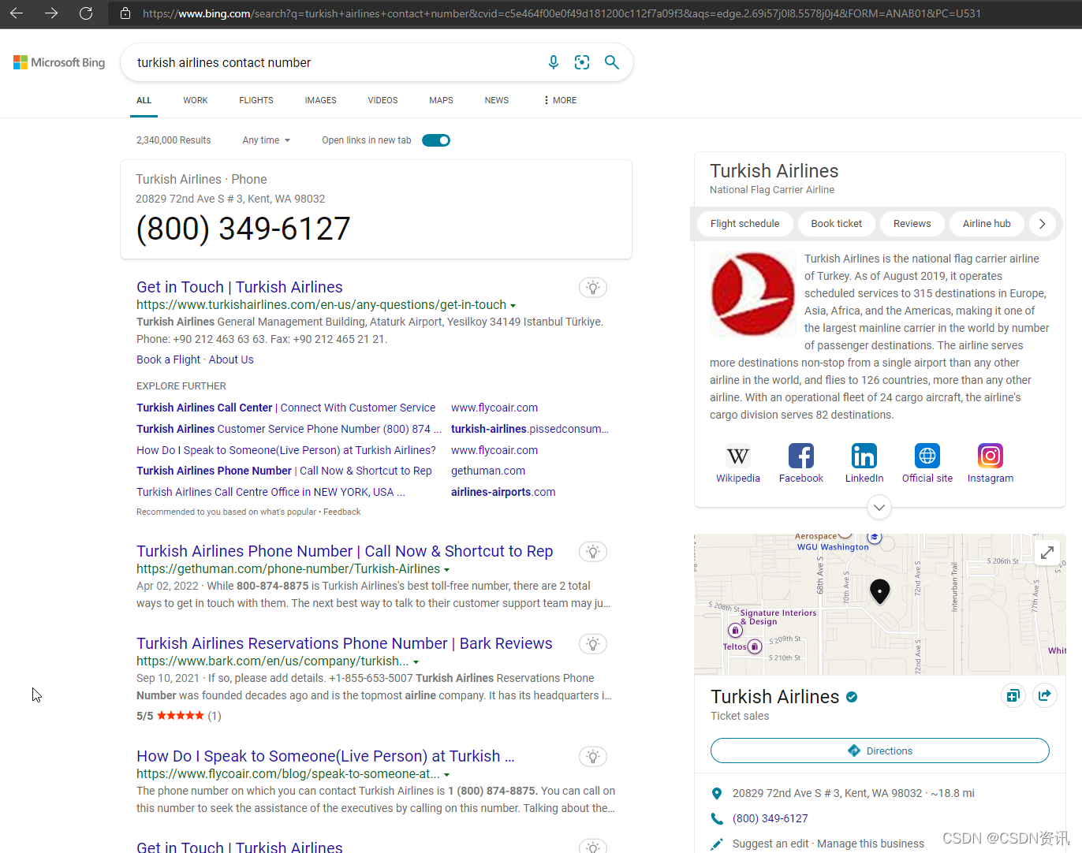
Task: Show more chips with right arrow
Action: (x=1043, y=224)
